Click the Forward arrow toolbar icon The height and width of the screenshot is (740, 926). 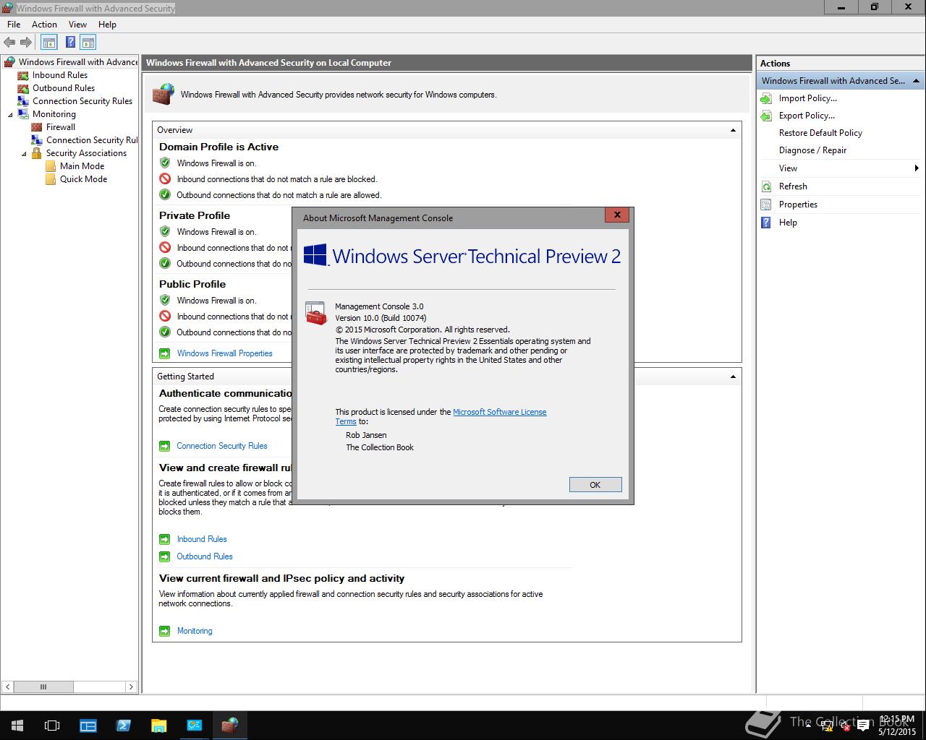coord(26,43)
